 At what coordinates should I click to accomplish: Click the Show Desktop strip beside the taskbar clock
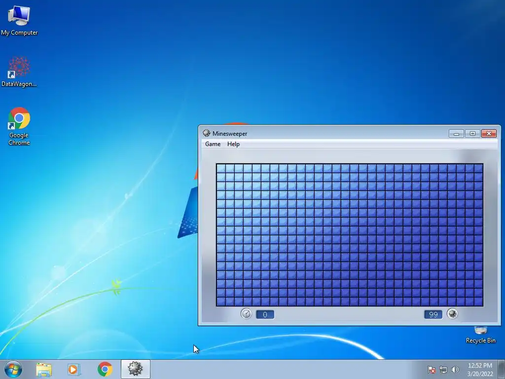pyautogui.click(x=501, y=369)
